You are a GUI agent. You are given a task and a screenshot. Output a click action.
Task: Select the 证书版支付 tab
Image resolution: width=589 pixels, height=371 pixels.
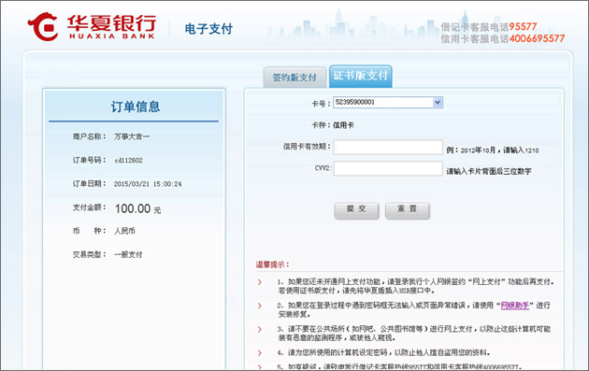pyautogui.click(x=361, y=76)
